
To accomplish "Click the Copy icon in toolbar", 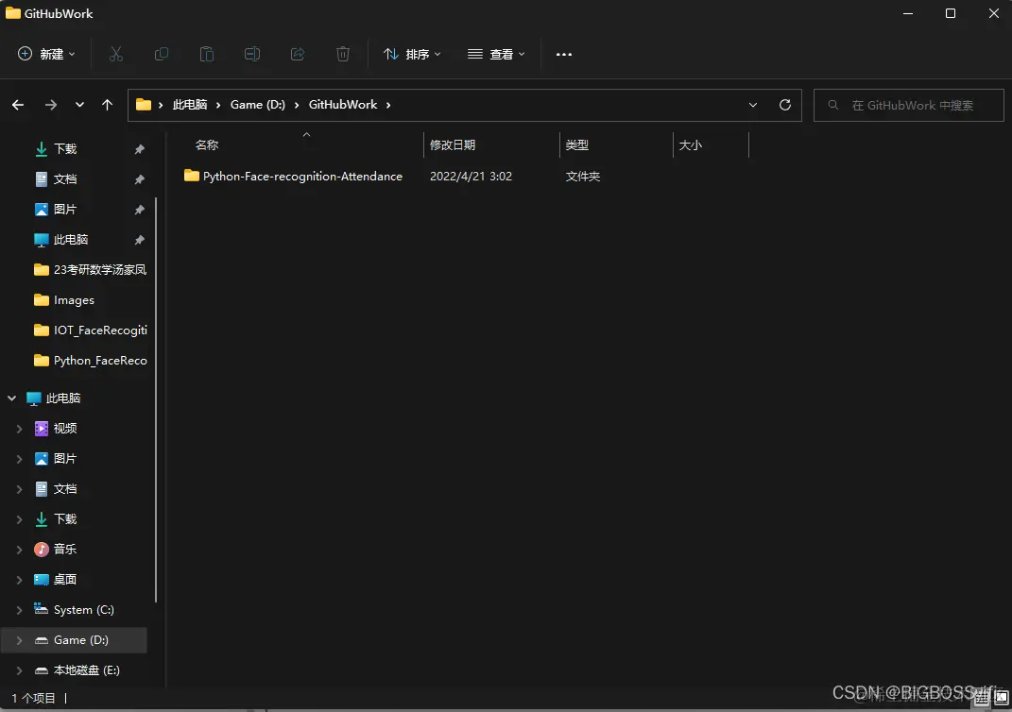I will pyautogui.click(x=162, y=54).
